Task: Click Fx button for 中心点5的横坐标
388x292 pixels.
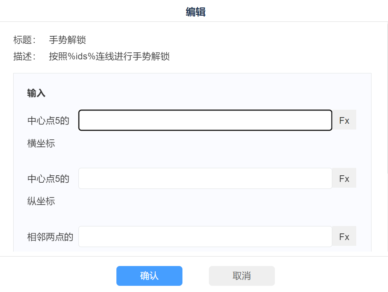Action: click(344, 120)
